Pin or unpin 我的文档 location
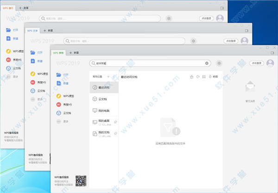278x193 pixels. (x=115, y=133)
